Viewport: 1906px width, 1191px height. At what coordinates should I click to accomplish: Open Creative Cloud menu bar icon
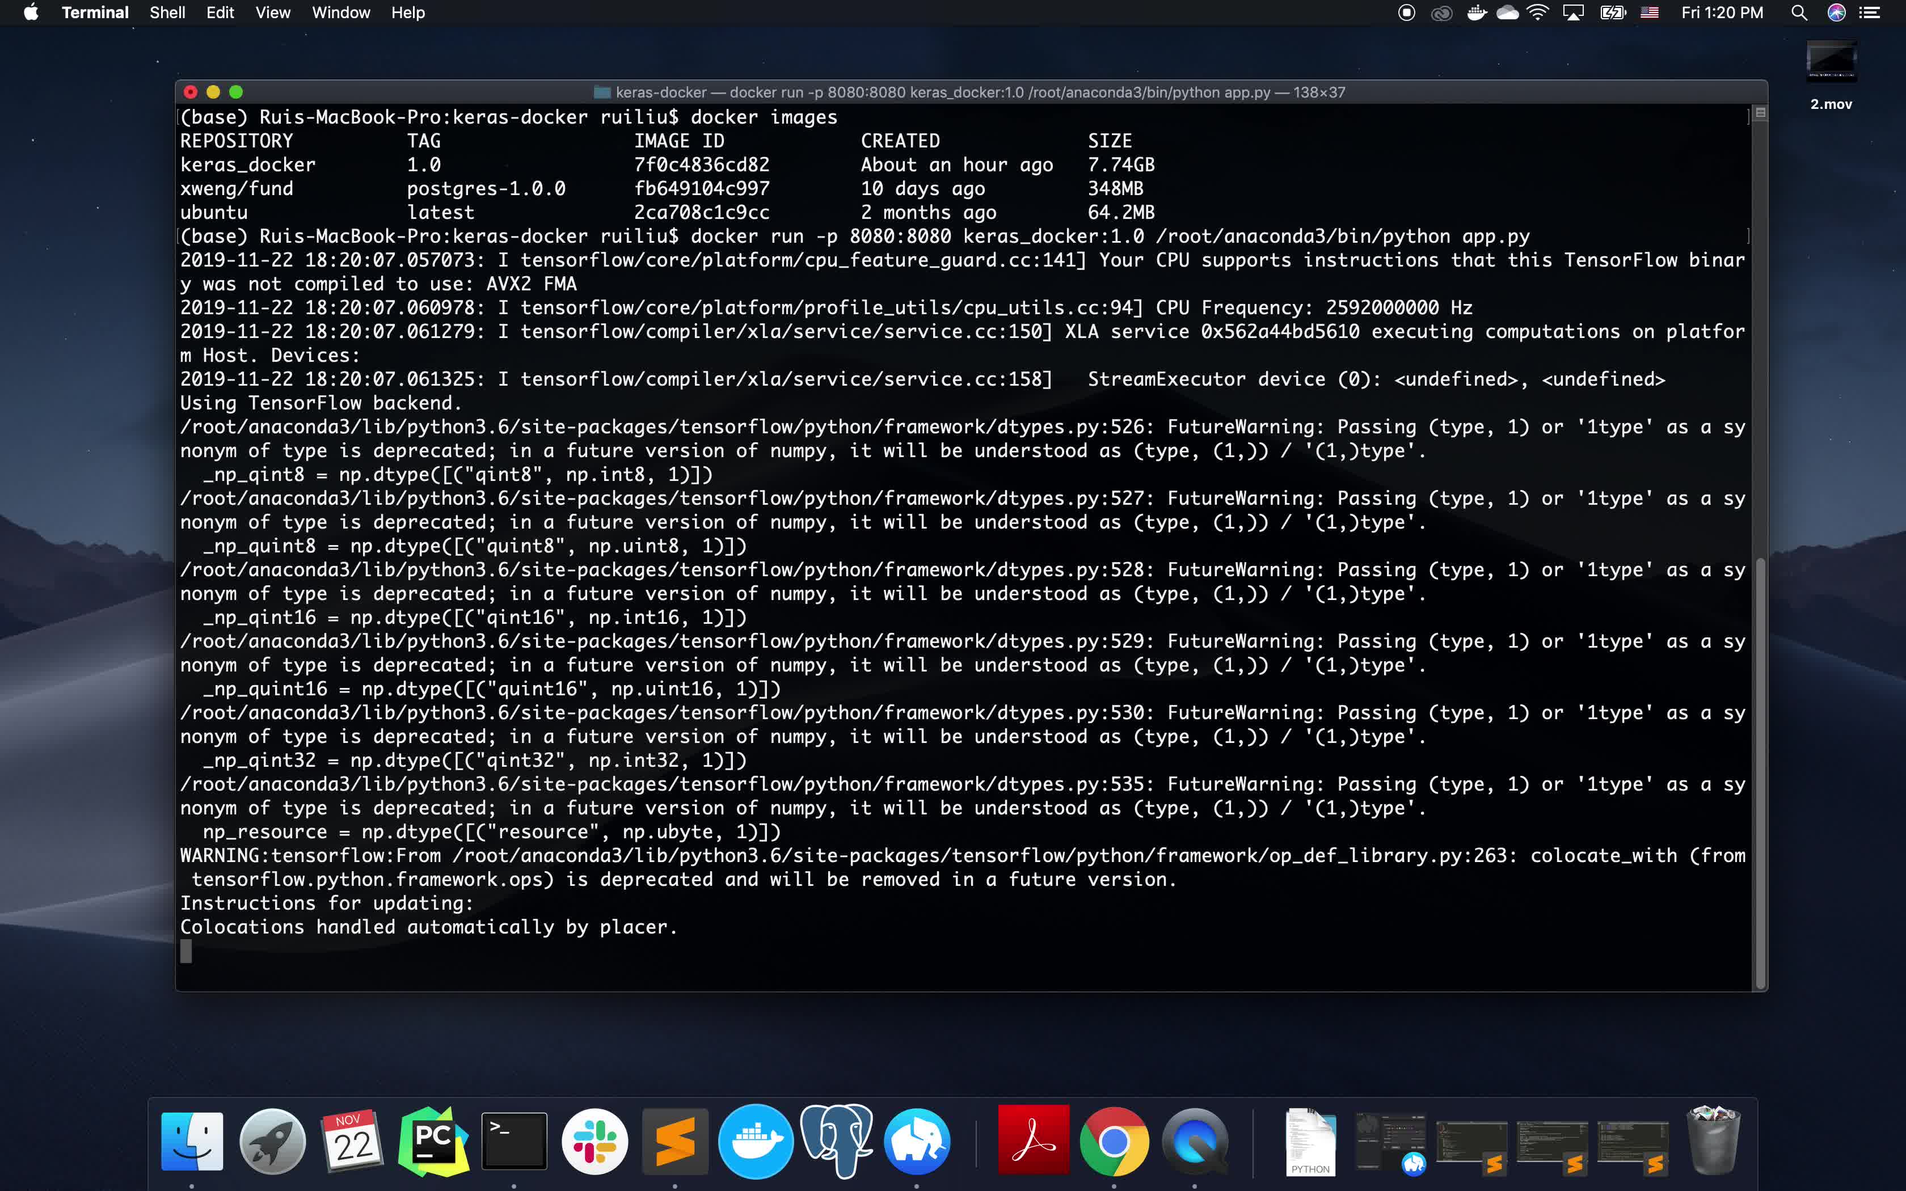(x=1441, y=12)
